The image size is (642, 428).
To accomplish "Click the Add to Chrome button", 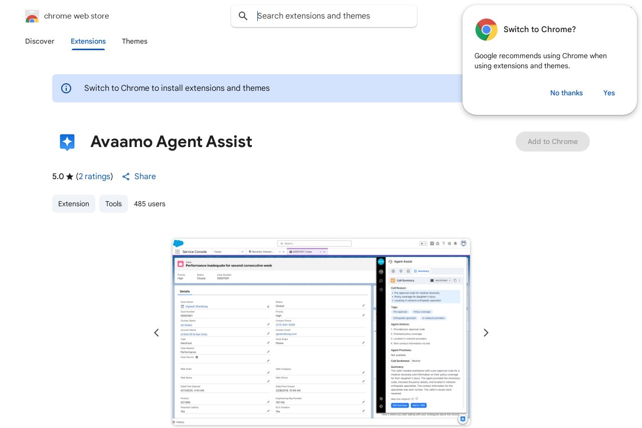I will pos(553,141).
